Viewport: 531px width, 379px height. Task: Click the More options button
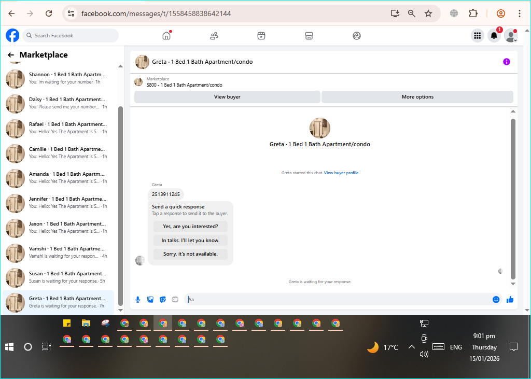click(417, 97)
